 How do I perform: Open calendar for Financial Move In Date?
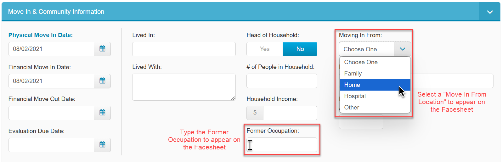[102, 81]
